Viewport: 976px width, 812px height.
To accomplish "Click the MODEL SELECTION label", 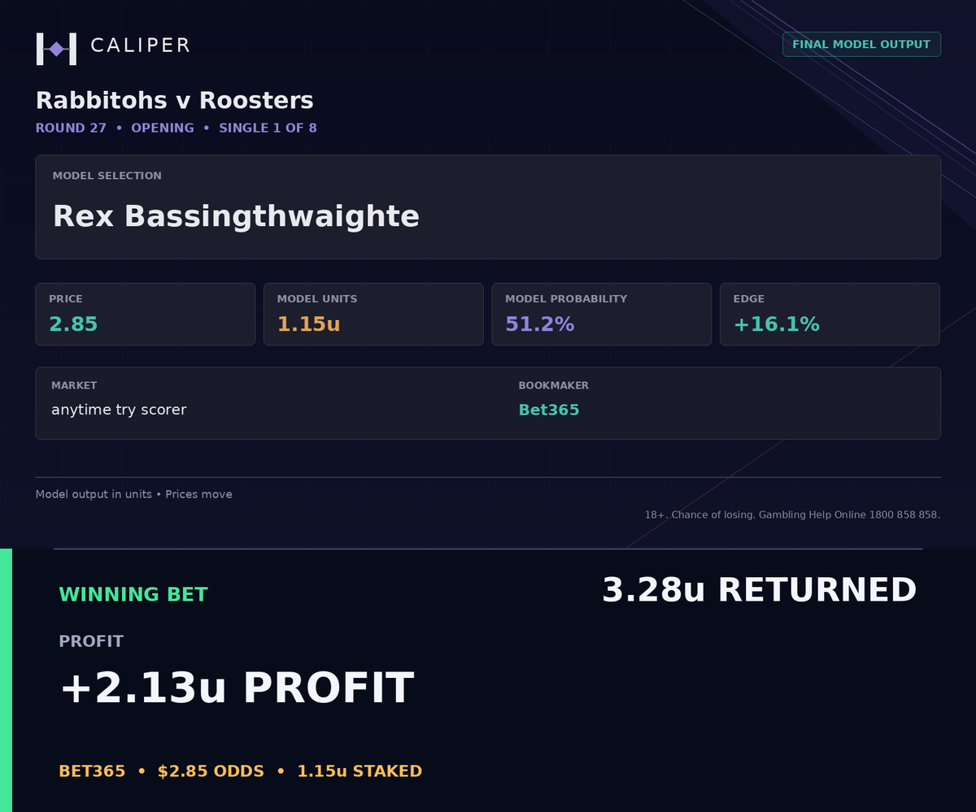I will tap(107, 176).
